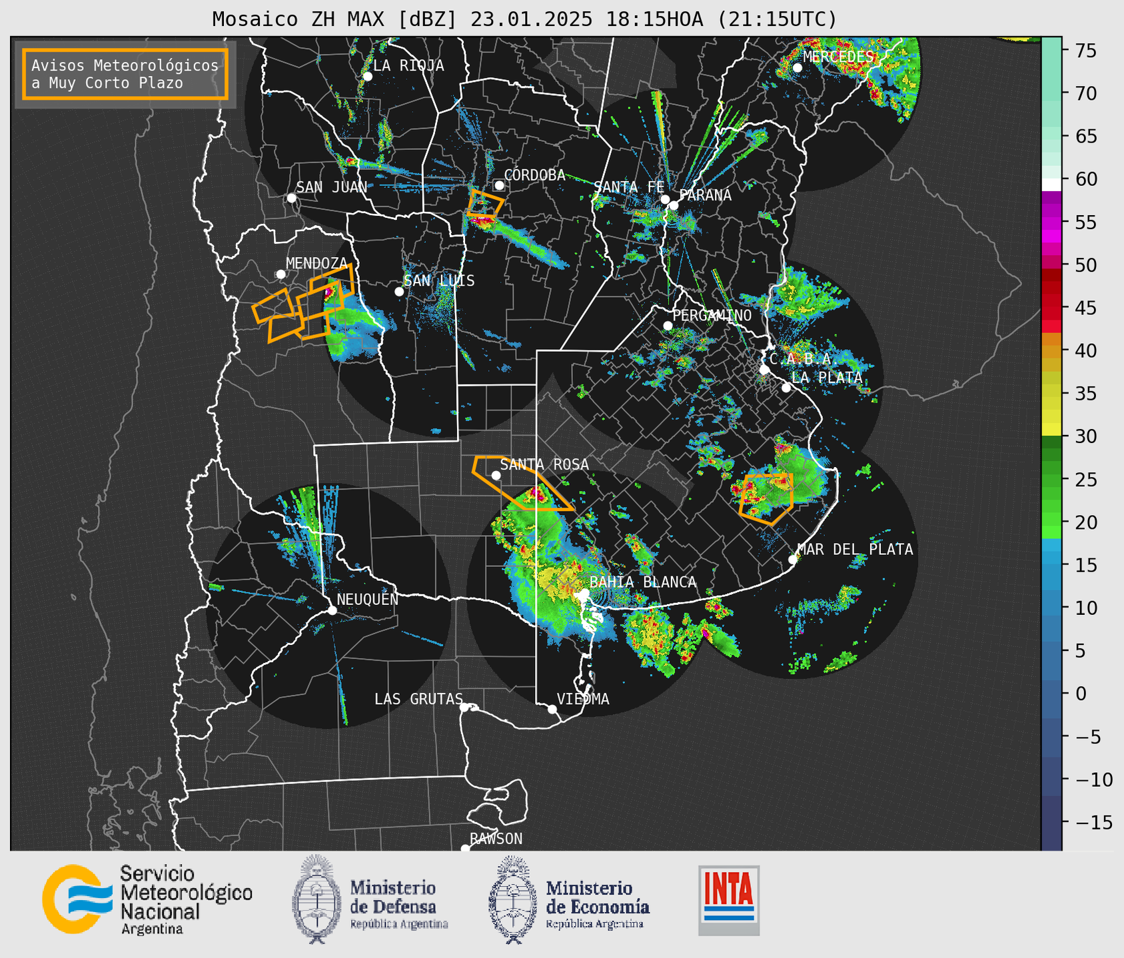Click the MERCEDES city label
1124x958 pixels.
coord(838,57)
